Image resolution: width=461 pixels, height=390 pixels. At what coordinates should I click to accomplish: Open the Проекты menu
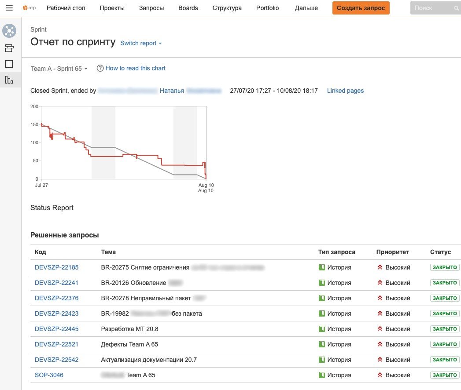[112, 8]
